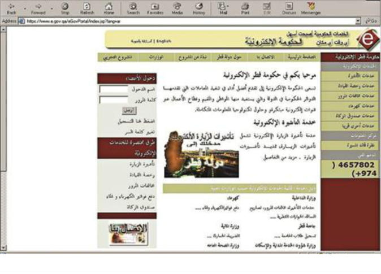Click the scroll down arrow on page scrollbar

[3, 247]
